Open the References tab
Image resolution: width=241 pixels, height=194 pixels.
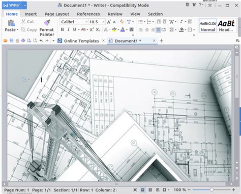click(88, 14)
